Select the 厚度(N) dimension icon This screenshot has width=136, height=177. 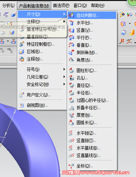(x=71, y=115)
